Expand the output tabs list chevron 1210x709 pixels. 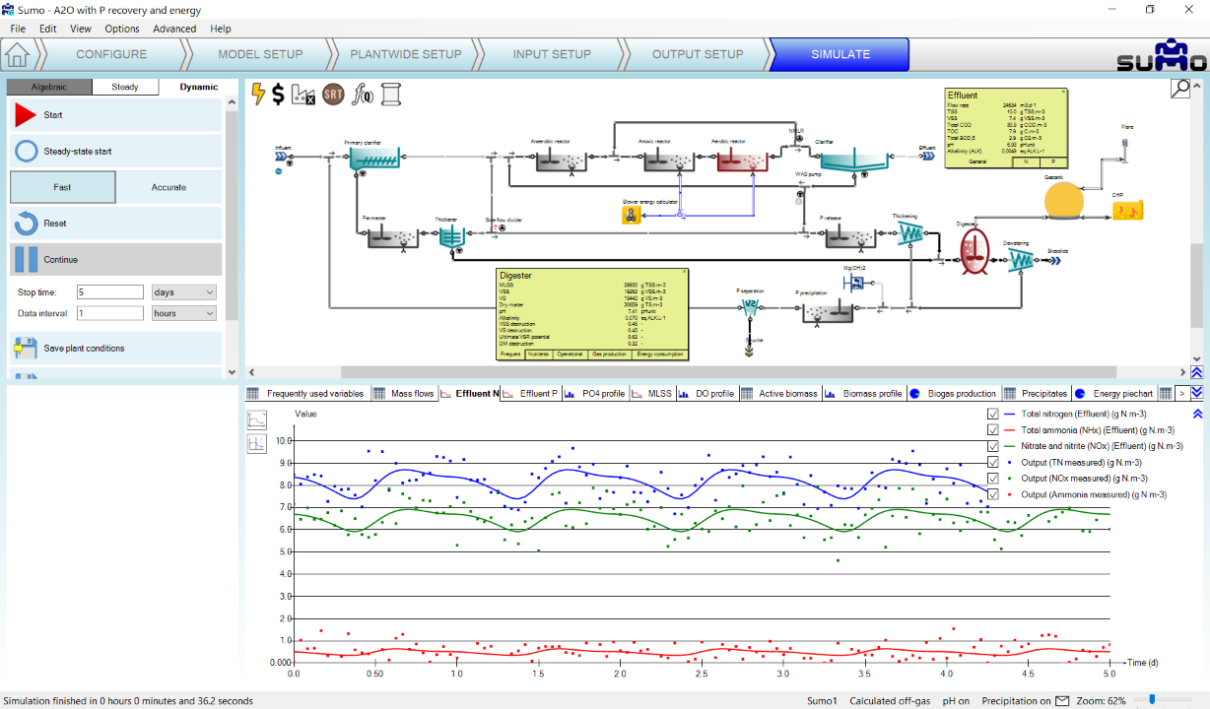point(1197,393)
